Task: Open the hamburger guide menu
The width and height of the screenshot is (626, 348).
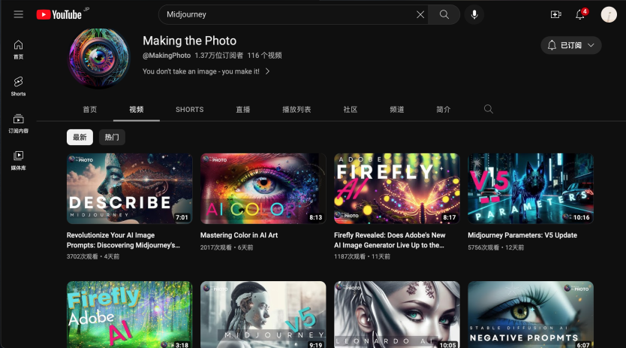Action: pos(18,14)
